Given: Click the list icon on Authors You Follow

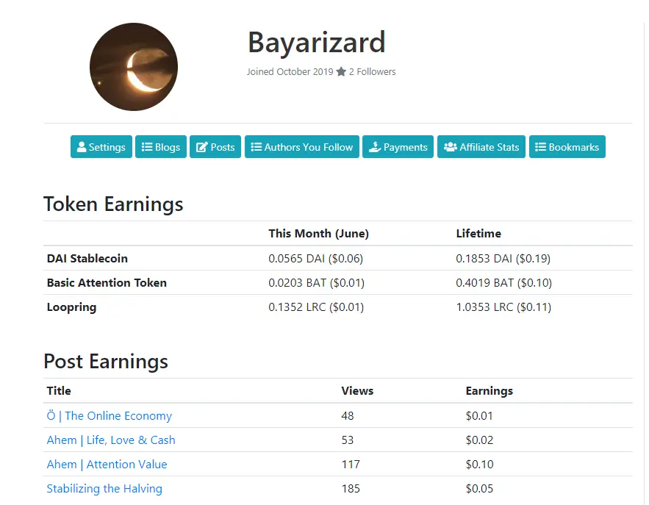Looking at the screenshot, I should pyautogui.click(x=257, y=147).
